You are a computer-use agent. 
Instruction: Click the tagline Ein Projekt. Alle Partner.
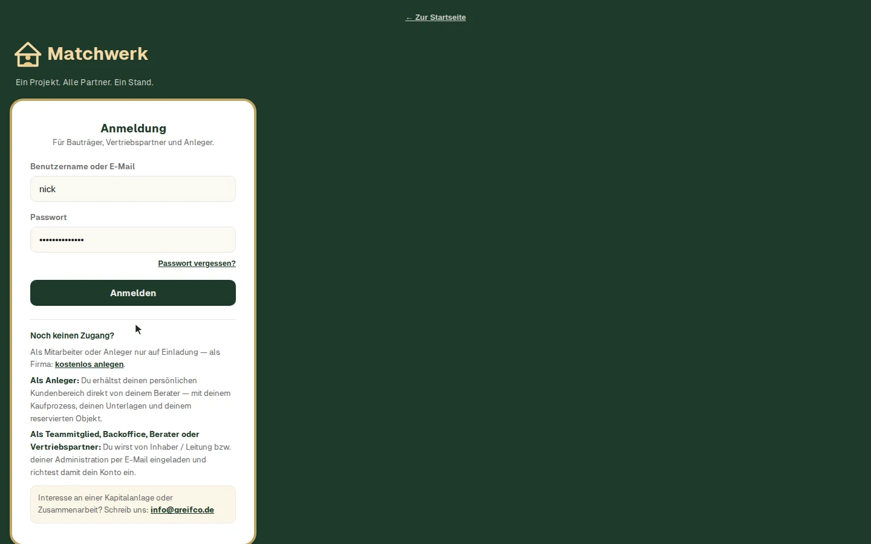coord(85,82)
